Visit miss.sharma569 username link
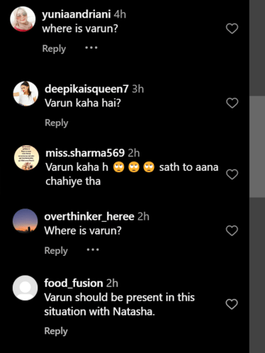Image resolution: width=265 pixels, height=353 pixels. pyautogui.click(x=85, y=153)
